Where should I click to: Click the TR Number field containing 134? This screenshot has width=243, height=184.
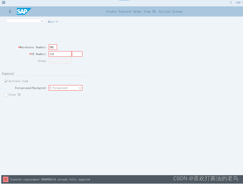(60, 54)
